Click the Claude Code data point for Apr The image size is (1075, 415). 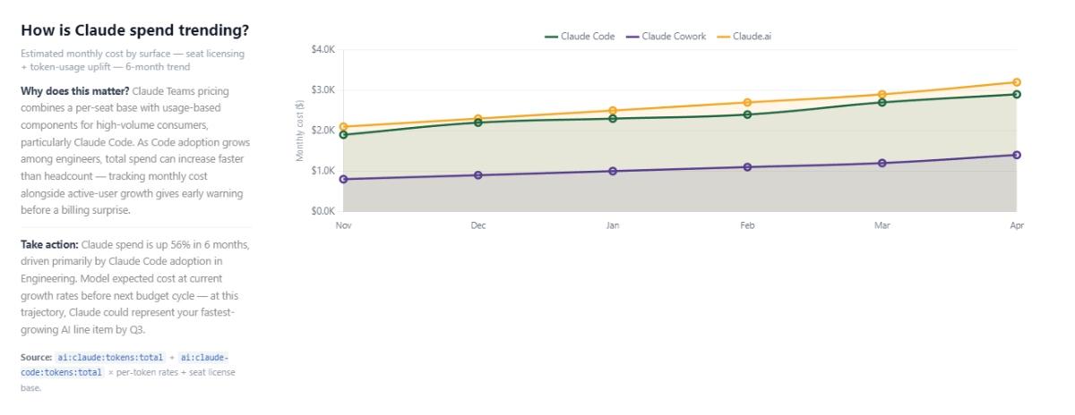(1017, 95)
